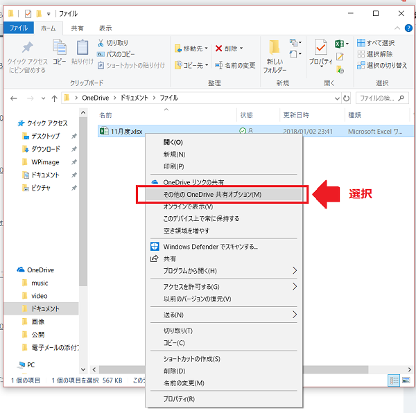The image size is (416, 413).
Task: Select WPimage in Quick Access
Action: point(45,162)
